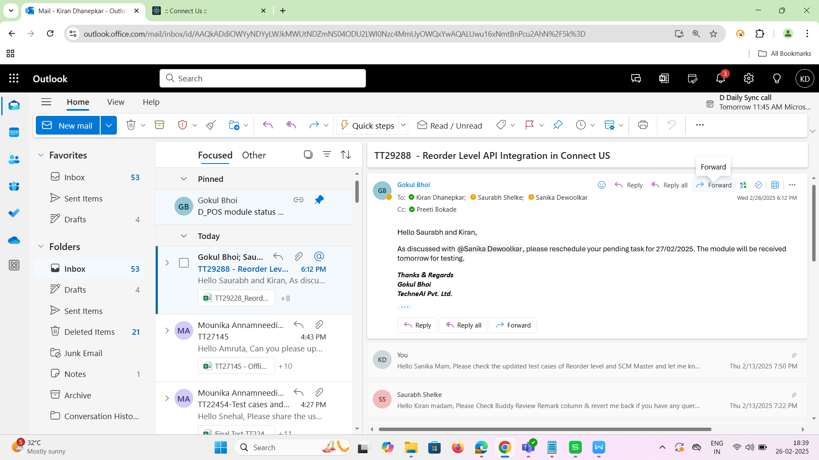The height and width of the screenshot is (460, 819).
Task: Collapse the Folders section
Action: click(x=41, y=247)
